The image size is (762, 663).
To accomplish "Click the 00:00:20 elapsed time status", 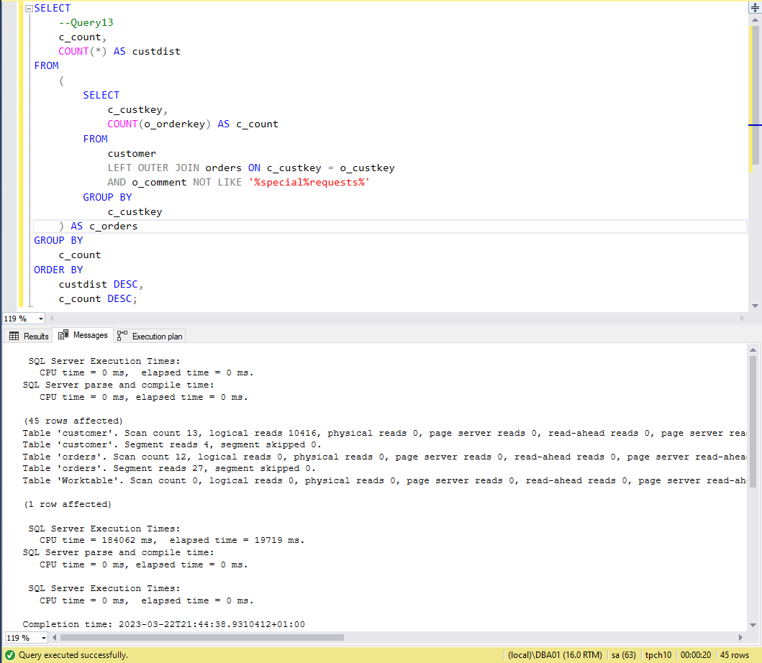I will point(695,655).
